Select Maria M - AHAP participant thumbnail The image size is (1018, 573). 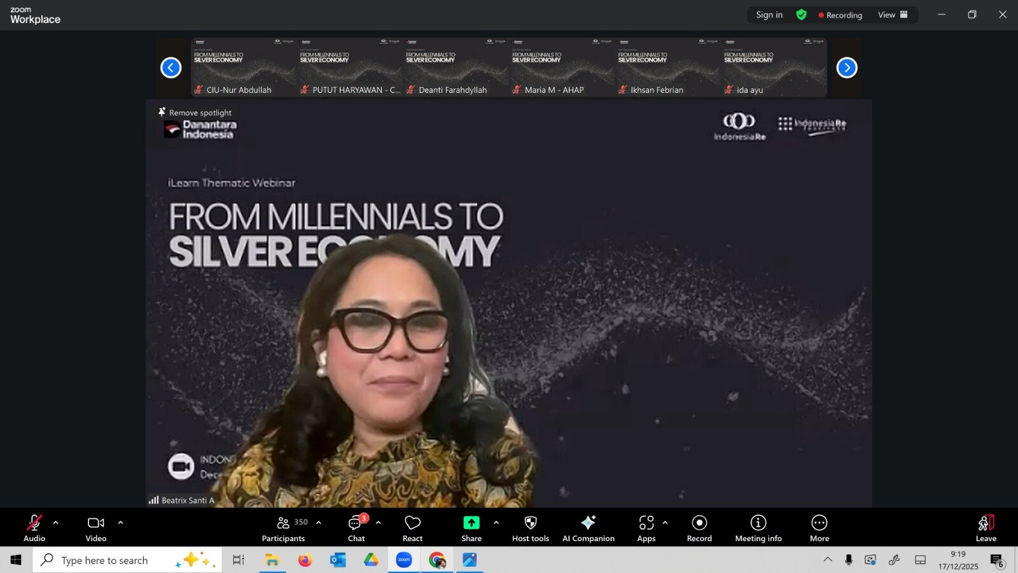coord(562,67)
